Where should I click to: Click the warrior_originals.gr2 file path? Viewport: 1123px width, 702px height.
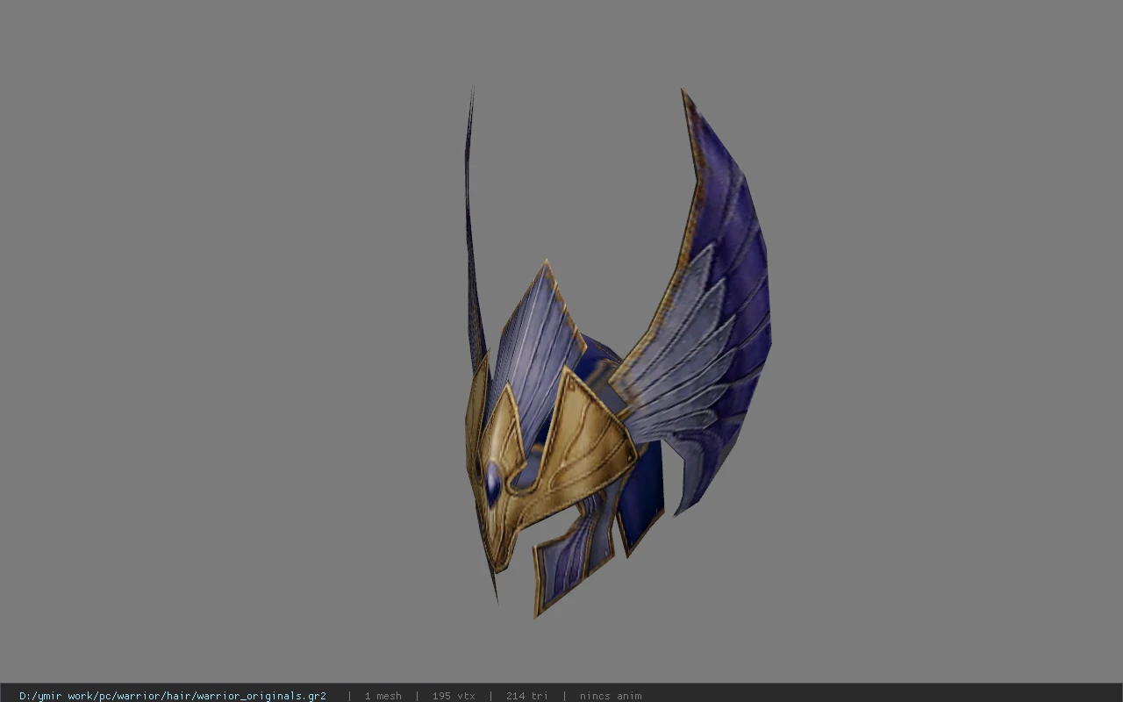[173, 696]
